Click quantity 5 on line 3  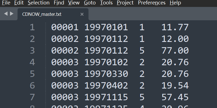pos(142,51)
